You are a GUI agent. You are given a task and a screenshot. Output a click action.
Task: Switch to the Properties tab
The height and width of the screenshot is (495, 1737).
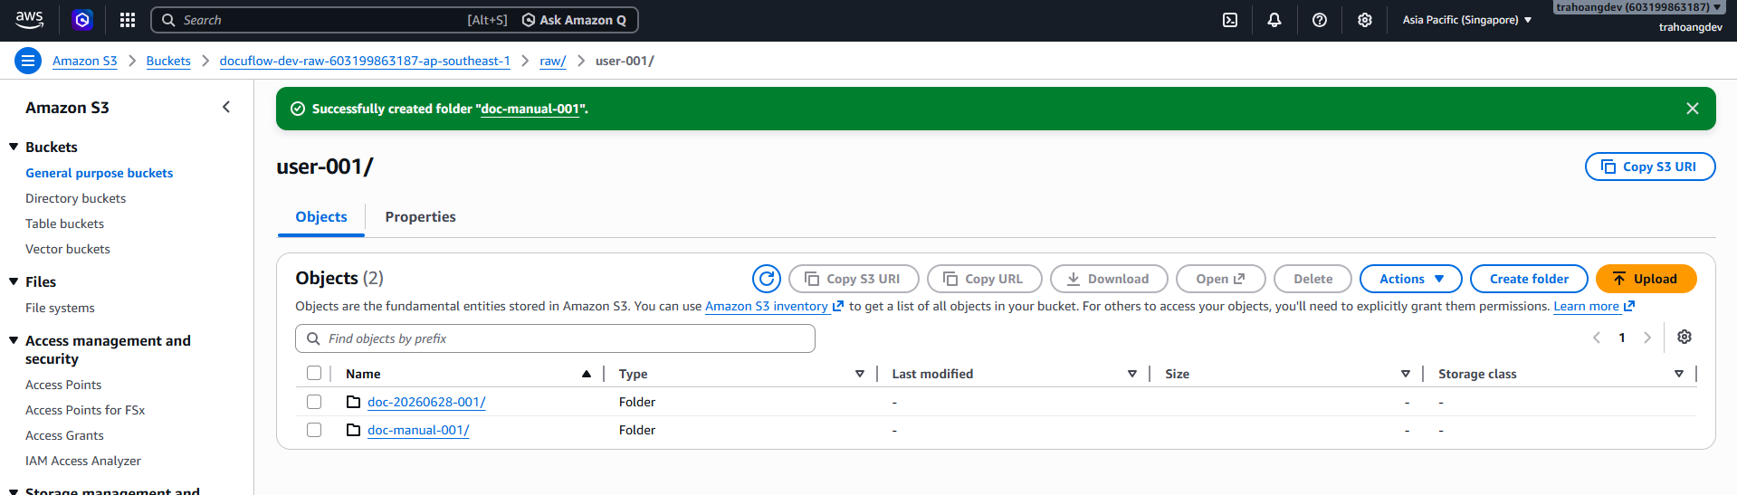(x=420, y=217)
